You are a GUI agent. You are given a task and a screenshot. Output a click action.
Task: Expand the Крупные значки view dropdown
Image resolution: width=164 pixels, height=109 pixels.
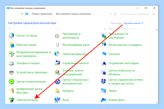pyautogui.click(x=133, y=23)
